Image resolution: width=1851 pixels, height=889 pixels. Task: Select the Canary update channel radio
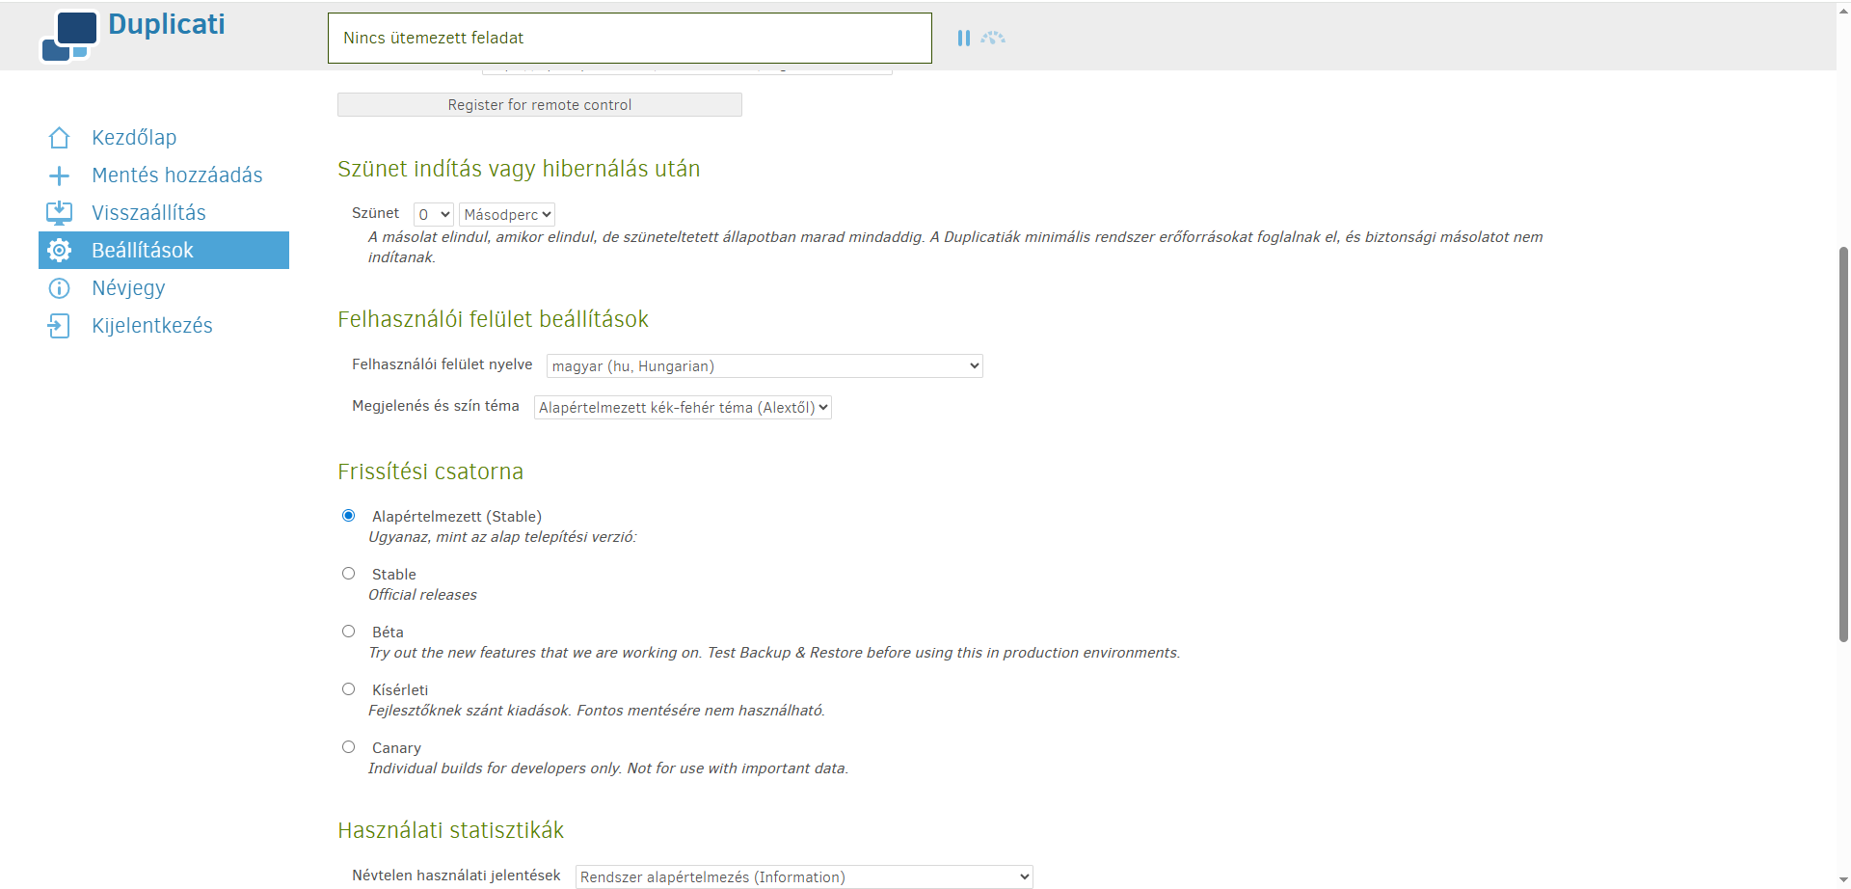pyautogui.click(x=349, y=747)
